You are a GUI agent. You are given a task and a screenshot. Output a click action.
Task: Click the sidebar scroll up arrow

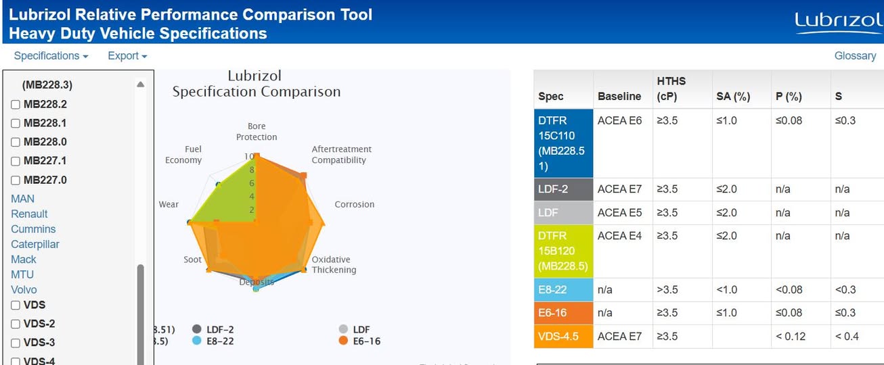[141, 85]
